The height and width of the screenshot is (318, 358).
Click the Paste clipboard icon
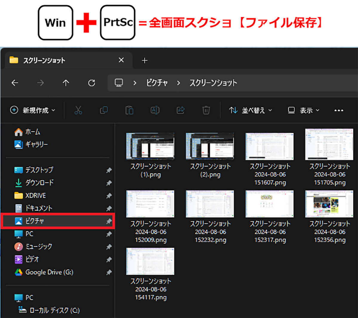129,110
